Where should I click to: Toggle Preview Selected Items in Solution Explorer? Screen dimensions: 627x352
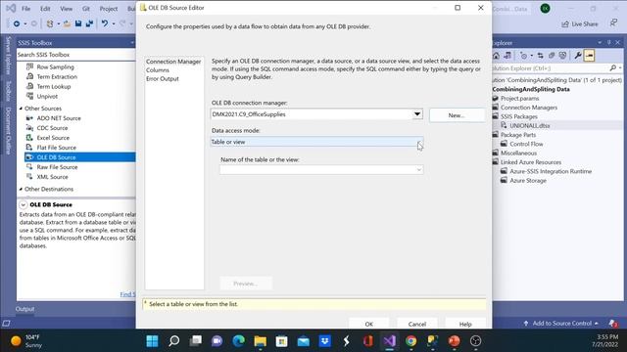pos(589,56)
